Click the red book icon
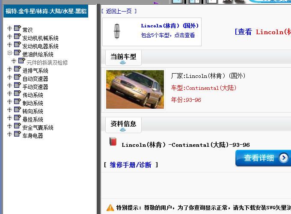 coord(113,141)
